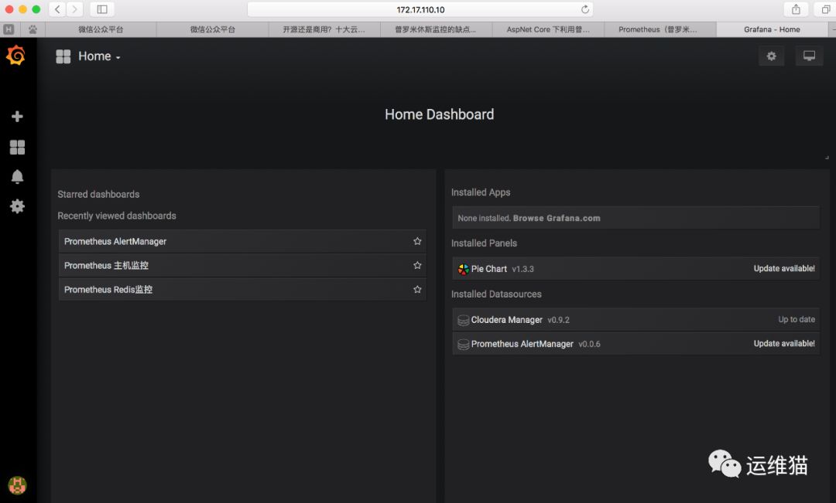836x503 pixels.
Task: Open dashboard settings gear in top bar
Action: [771, 56]
